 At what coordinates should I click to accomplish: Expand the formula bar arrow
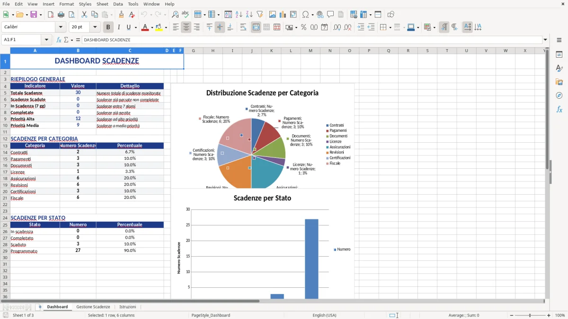tap(545, 40)
